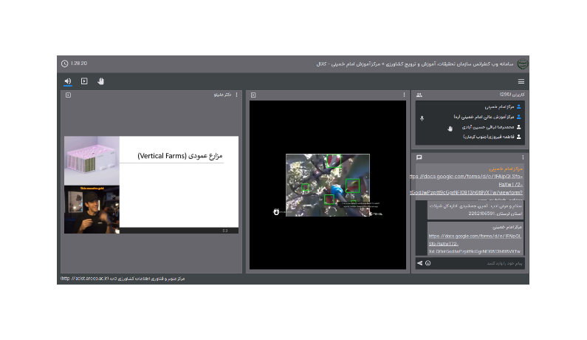
Task: Click the attendees group icon
Action: [x=419, y=95]
